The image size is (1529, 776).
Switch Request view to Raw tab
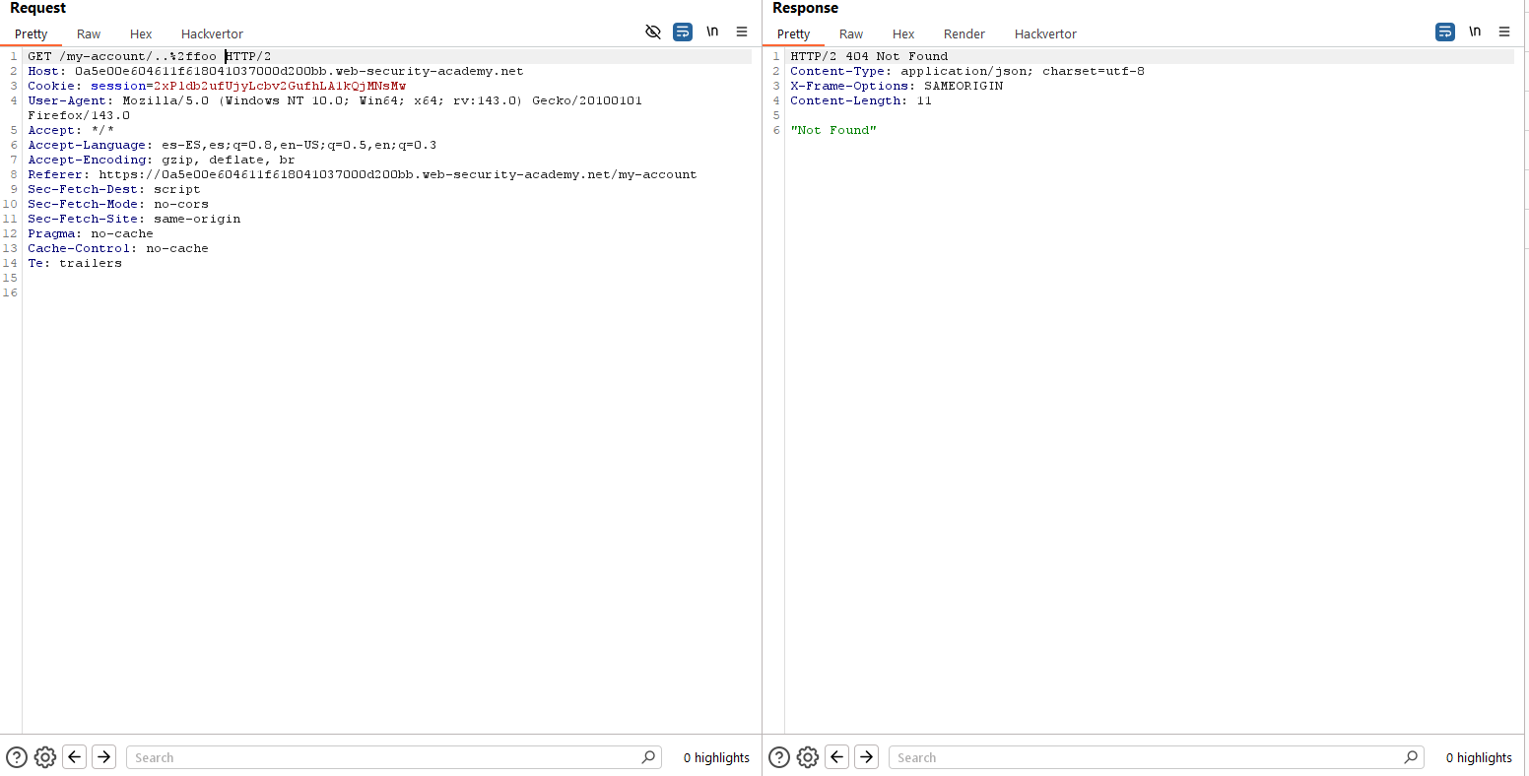[89, 33]
